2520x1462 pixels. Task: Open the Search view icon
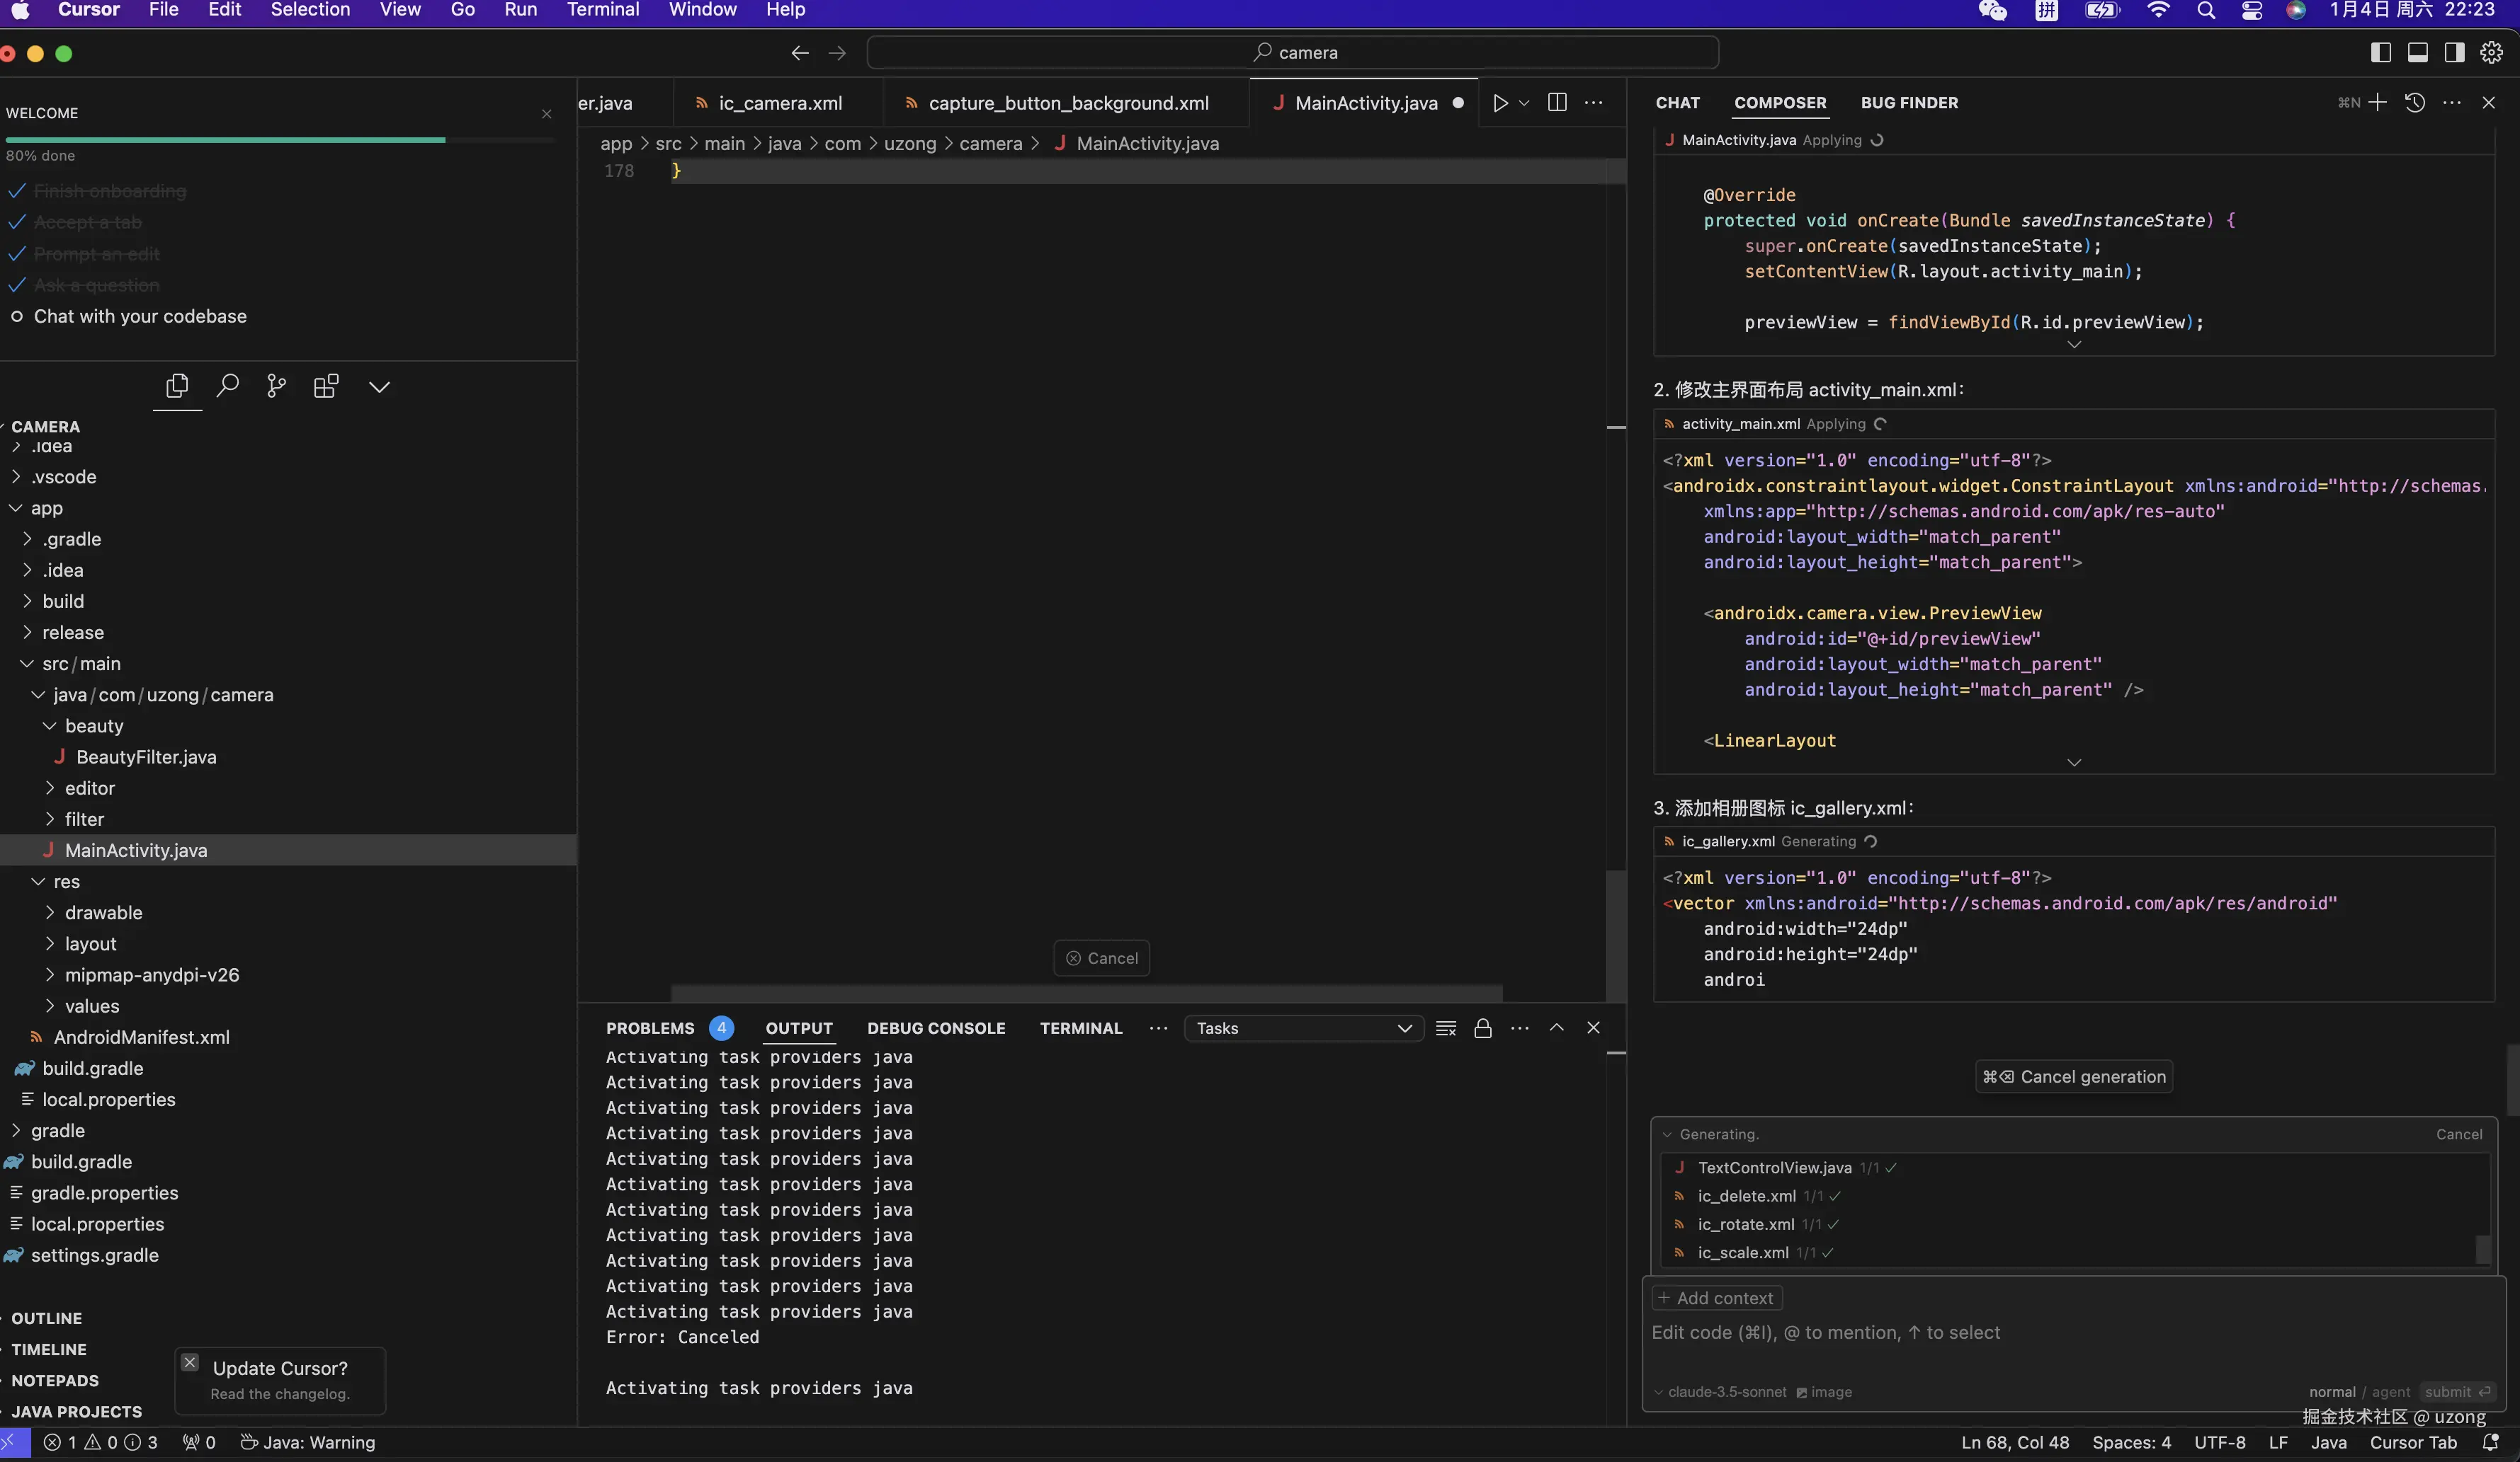tap(227, 386)
